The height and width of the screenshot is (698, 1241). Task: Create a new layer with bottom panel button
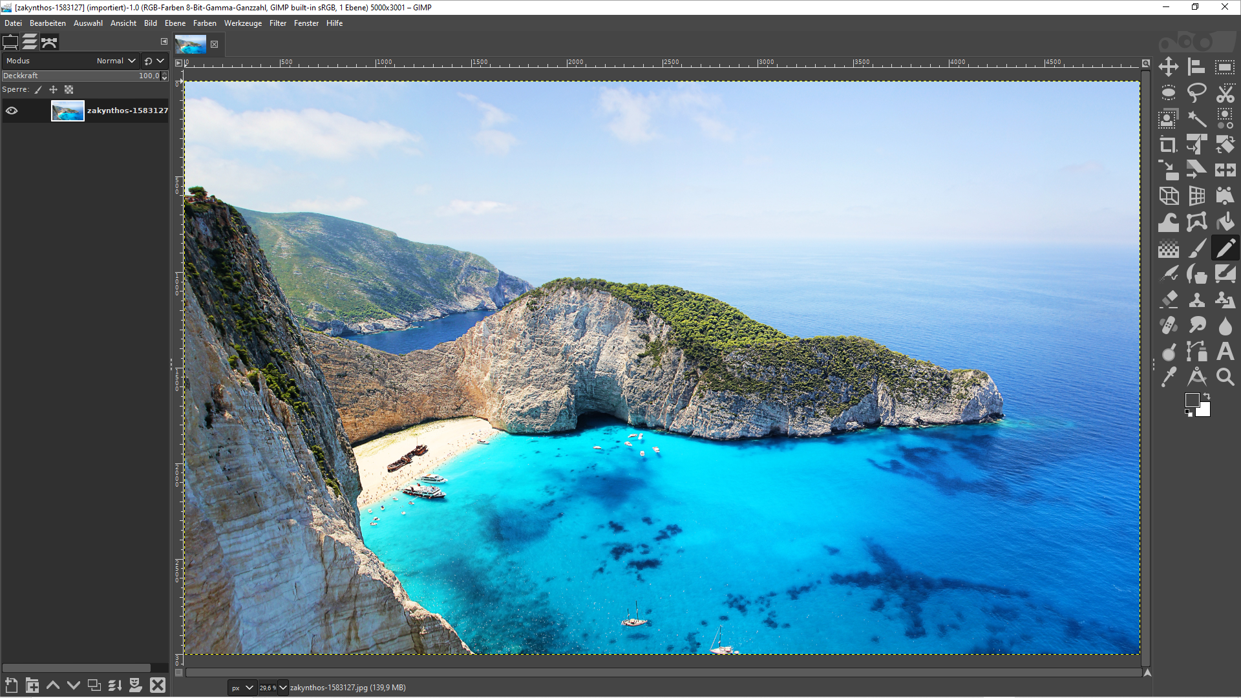pos(11,685)
